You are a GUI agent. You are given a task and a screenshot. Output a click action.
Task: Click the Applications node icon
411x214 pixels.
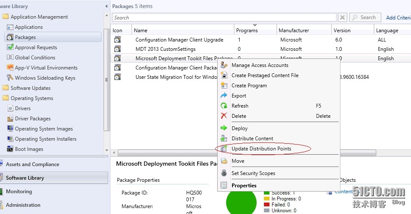coord(10,27)
